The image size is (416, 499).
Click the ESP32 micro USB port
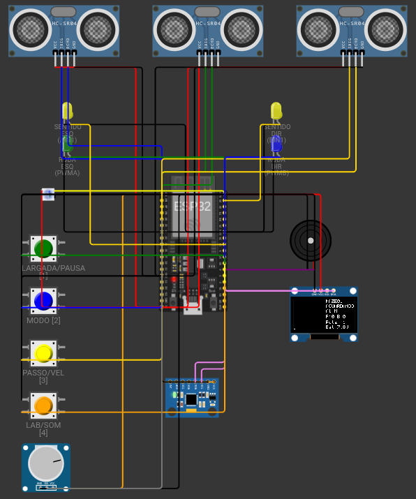(x=193, y=306)
